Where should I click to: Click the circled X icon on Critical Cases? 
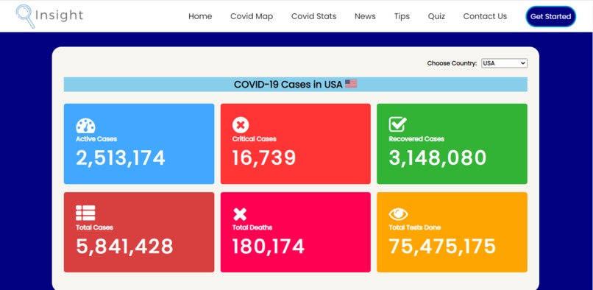coord(241,125)
